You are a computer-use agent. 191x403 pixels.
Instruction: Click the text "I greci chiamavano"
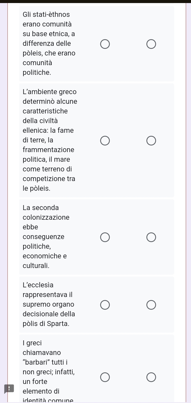tap(42, 348)
